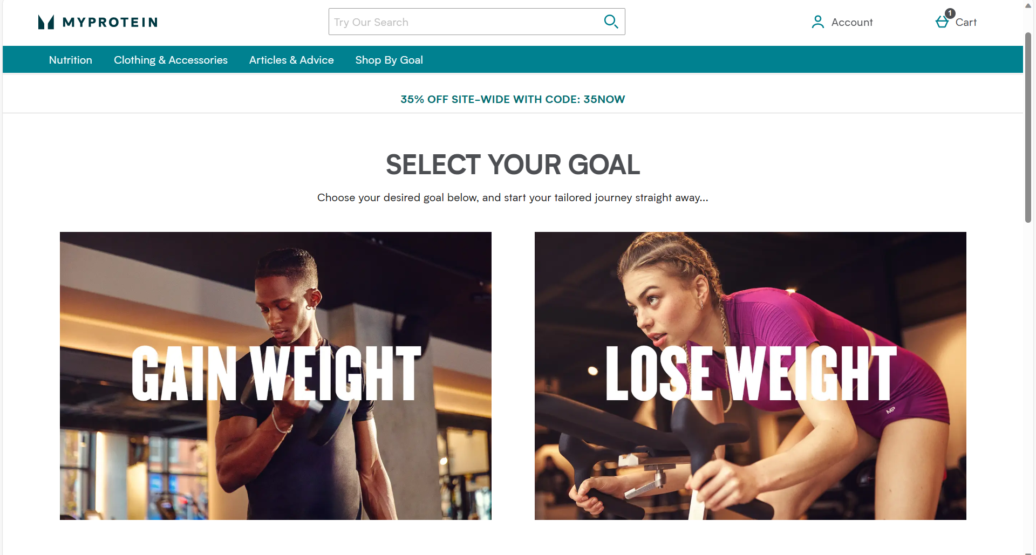Open the Nutrition menu
The width and height of the screenshot is (1036, 555).
coord(71,60)
